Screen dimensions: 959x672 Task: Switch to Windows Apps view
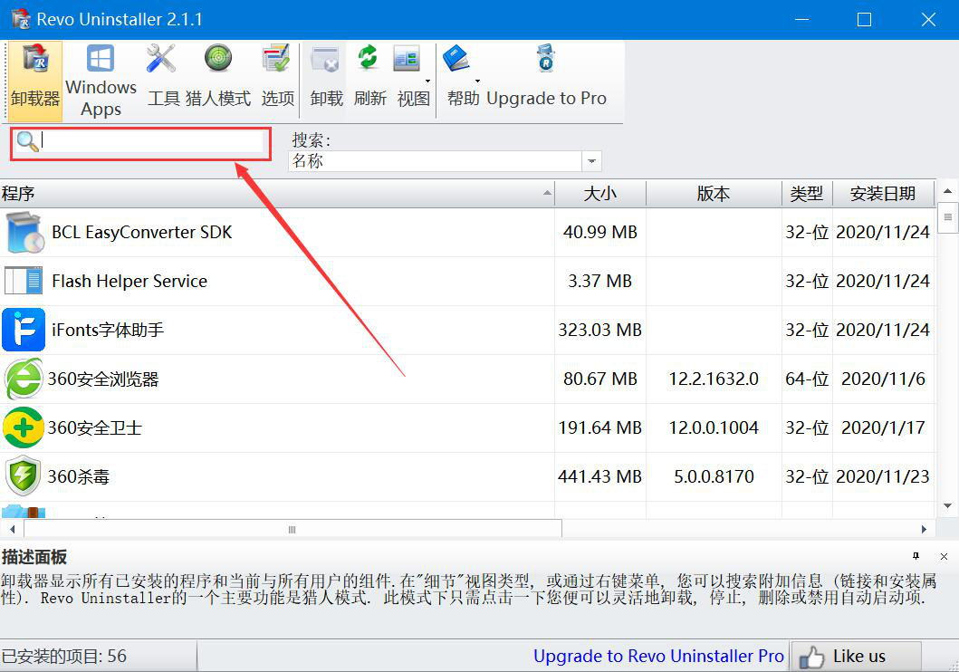[101, 81]
